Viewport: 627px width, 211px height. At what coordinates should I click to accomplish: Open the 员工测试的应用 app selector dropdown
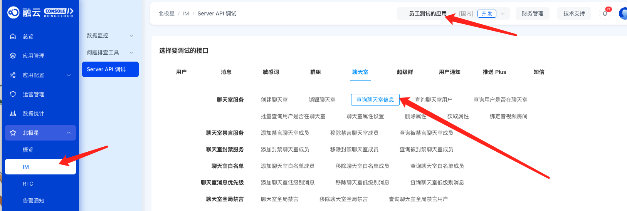tap(453, 13)
